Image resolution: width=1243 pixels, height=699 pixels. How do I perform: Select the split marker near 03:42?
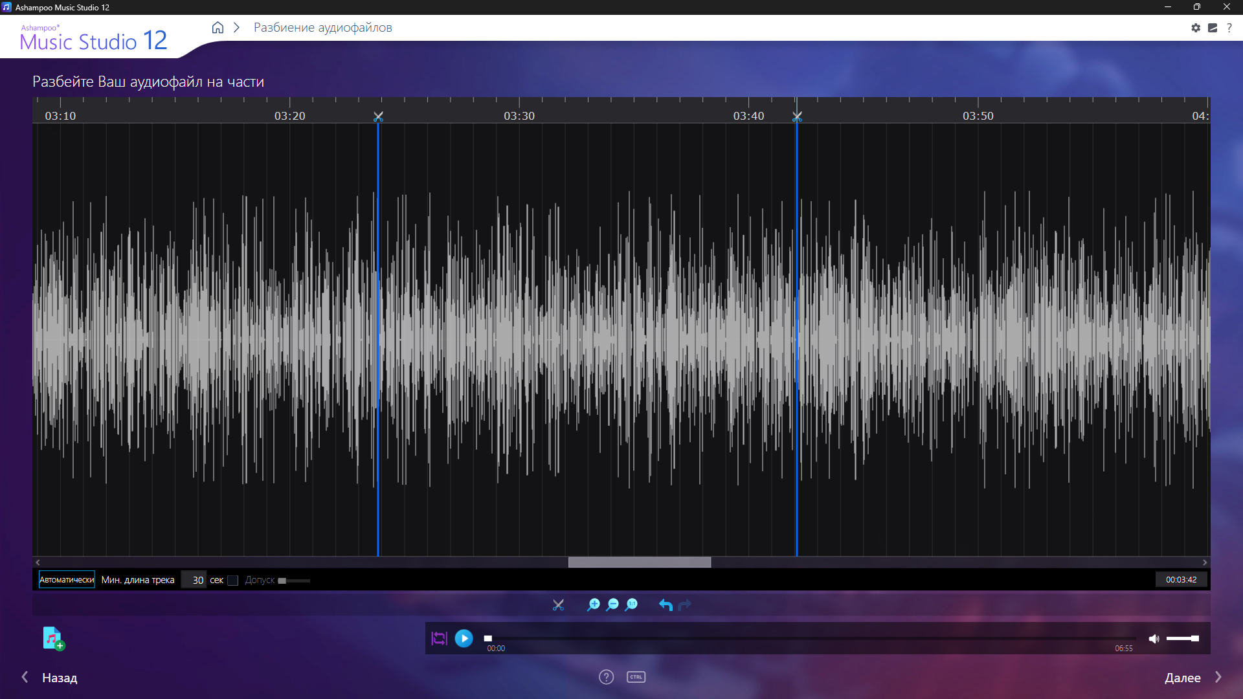coord(797,116)
